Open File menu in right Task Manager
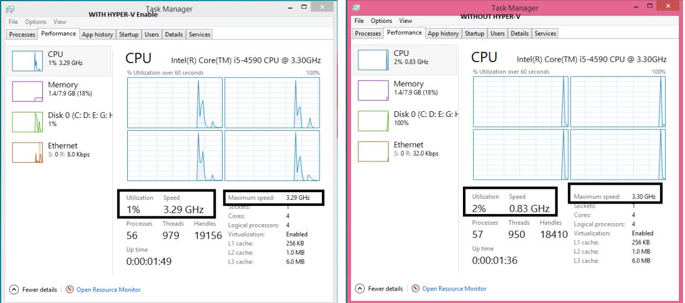The width and height of the screenshot is (685, 303). [359, 21]
